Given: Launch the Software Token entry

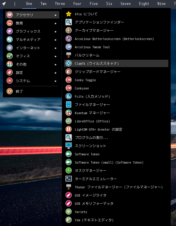Looking at the screenshot, I should 116,154.
